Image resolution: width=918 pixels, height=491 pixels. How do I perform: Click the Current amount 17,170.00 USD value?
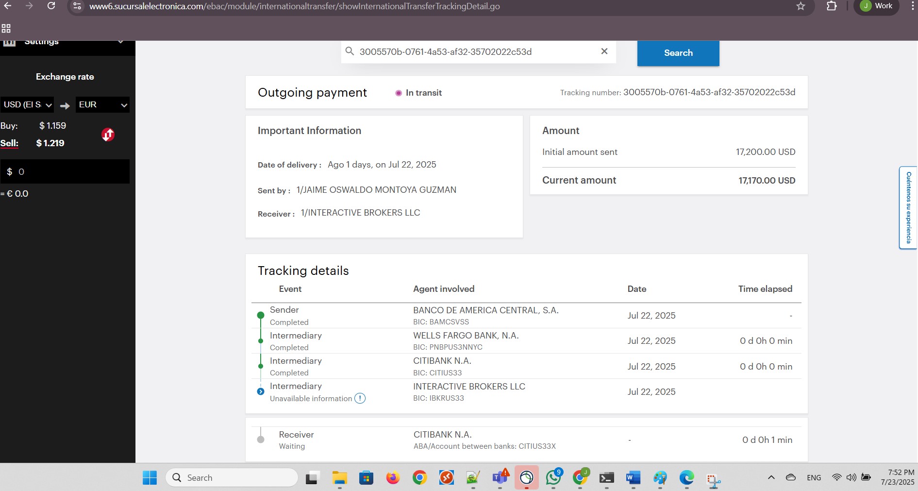tap(767, 181)
